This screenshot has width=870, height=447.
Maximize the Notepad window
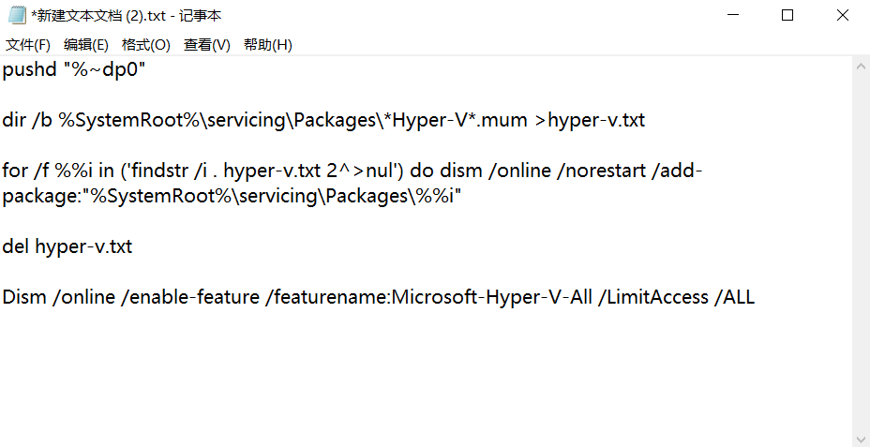[x=787, y=16]
